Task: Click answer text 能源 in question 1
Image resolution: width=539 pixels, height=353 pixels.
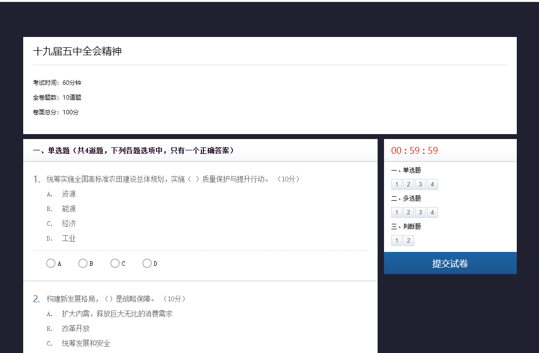Action: (x=69, y=209)
